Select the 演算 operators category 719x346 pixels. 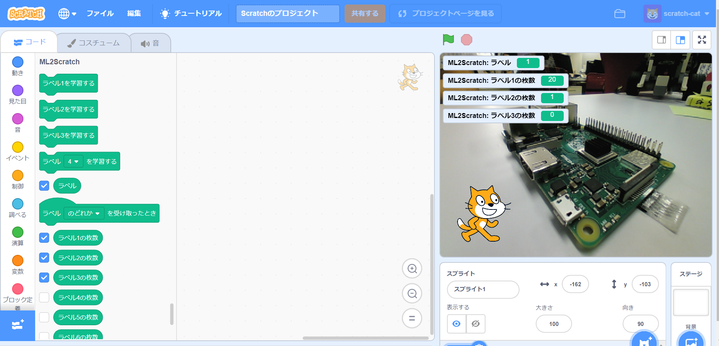[x=18, y=236]
